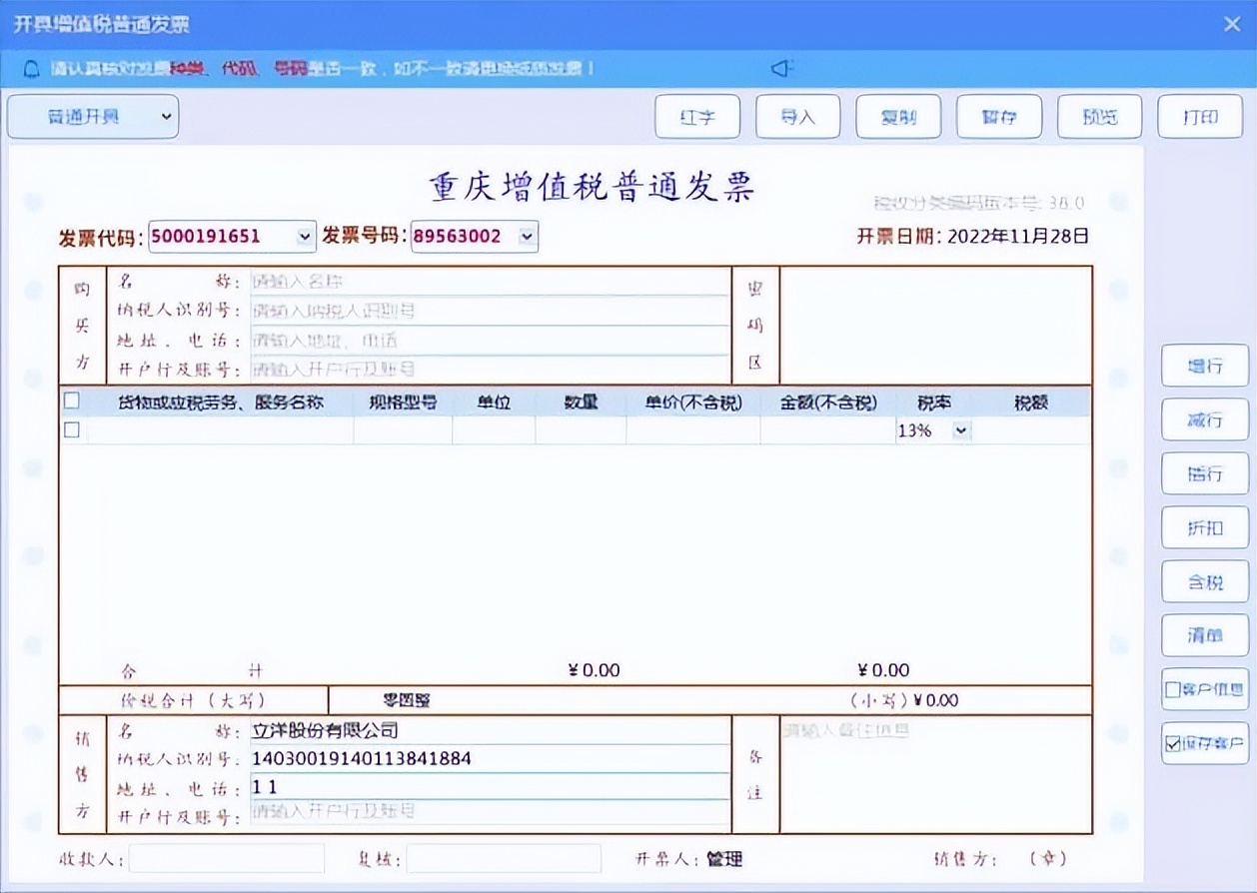The image size is (1257, 893).
Task: Uncheck the 保存客户 save customer checkbox
Action: pyautogui.click(x=1171, y=744)
